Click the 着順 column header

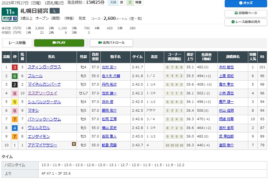(6, 57)
